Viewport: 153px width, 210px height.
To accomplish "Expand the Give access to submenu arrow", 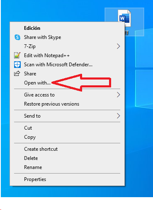I will tap(118, 95).
